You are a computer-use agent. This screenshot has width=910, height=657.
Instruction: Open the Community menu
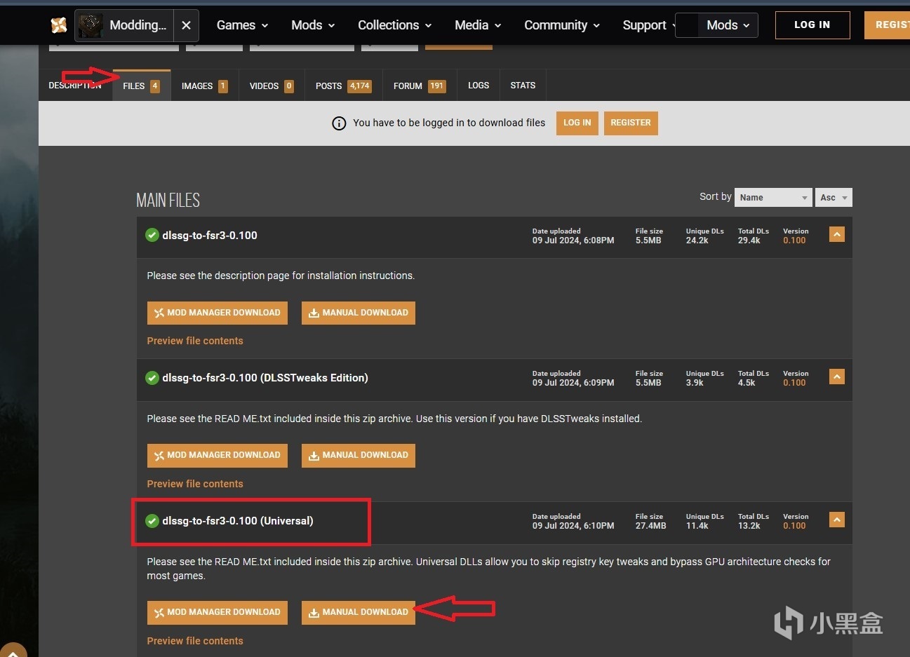tap(562, 25)
